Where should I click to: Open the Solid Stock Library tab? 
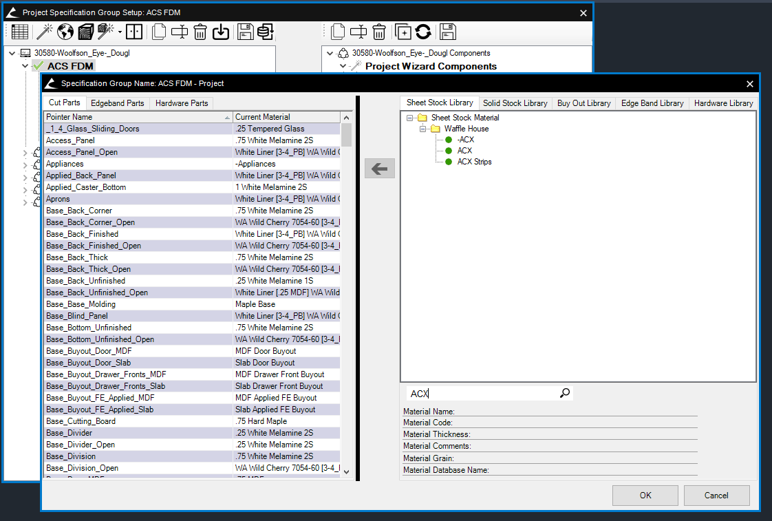tap(515, 103)
